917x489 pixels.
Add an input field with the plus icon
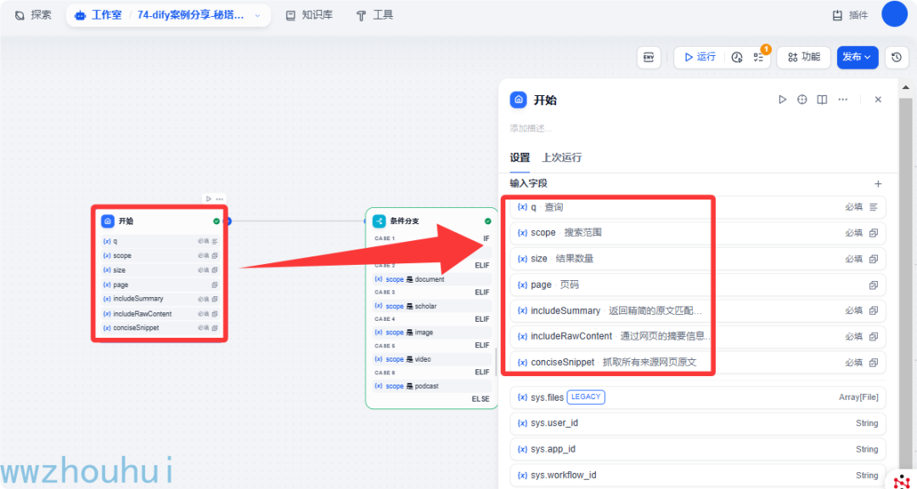pos(878,183)
